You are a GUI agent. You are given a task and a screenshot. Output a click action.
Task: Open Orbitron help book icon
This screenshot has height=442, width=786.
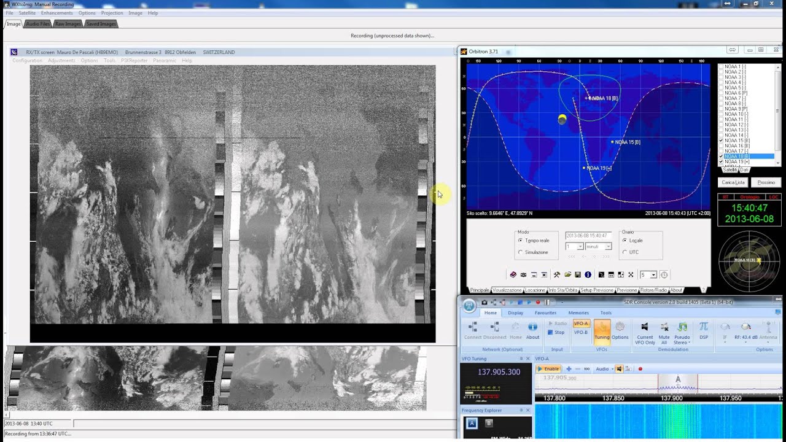[x=513, y=274]
